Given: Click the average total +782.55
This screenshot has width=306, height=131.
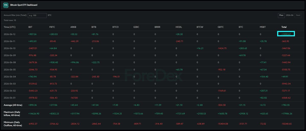Looking at the screenshot, I should point(285,105).
